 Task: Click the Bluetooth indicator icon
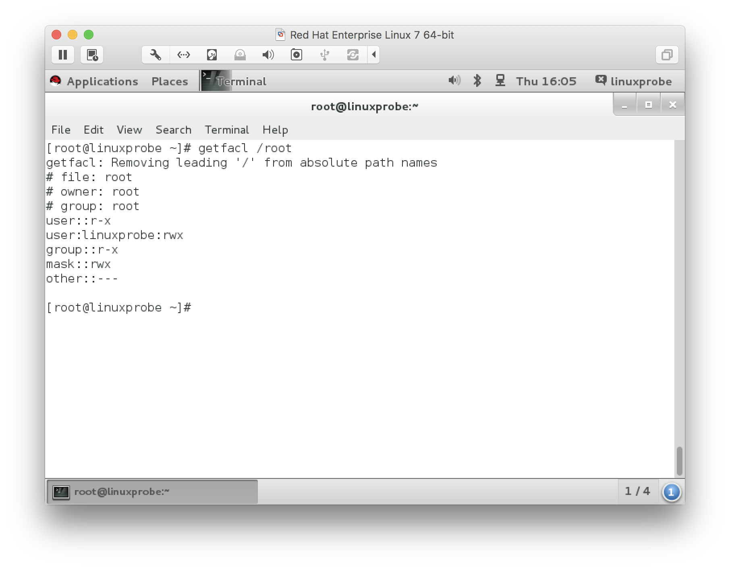coord(477,80)
